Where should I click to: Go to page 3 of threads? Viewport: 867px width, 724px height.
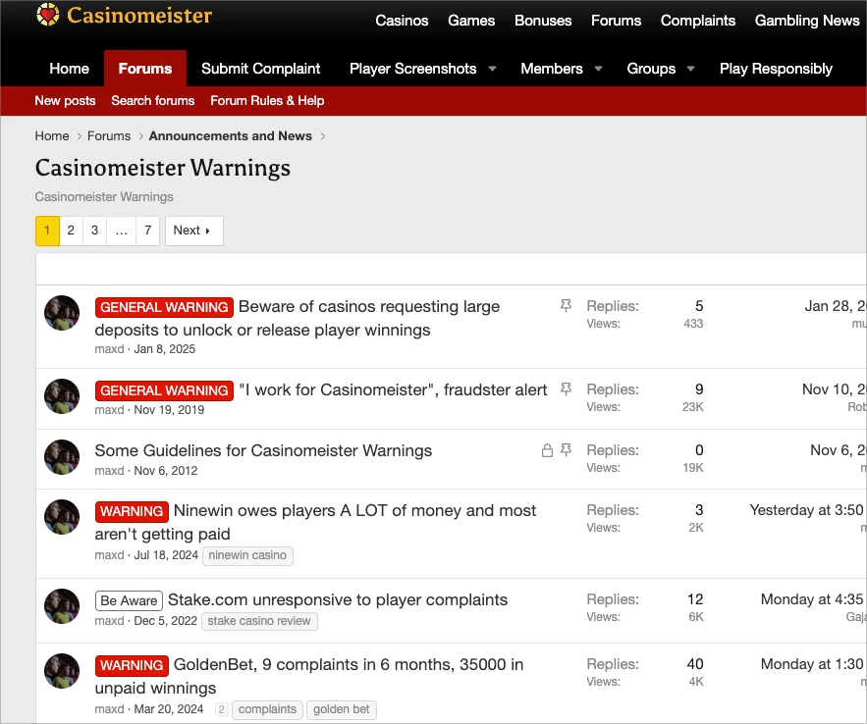(x=94, y=231)
